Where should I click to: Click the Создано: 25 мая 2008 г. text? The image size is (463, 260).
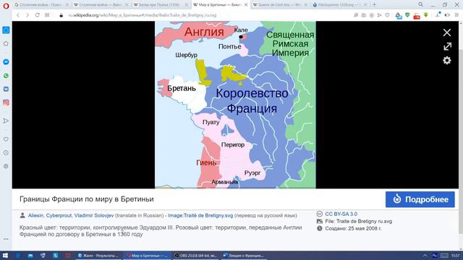click(x=353, y=228)
